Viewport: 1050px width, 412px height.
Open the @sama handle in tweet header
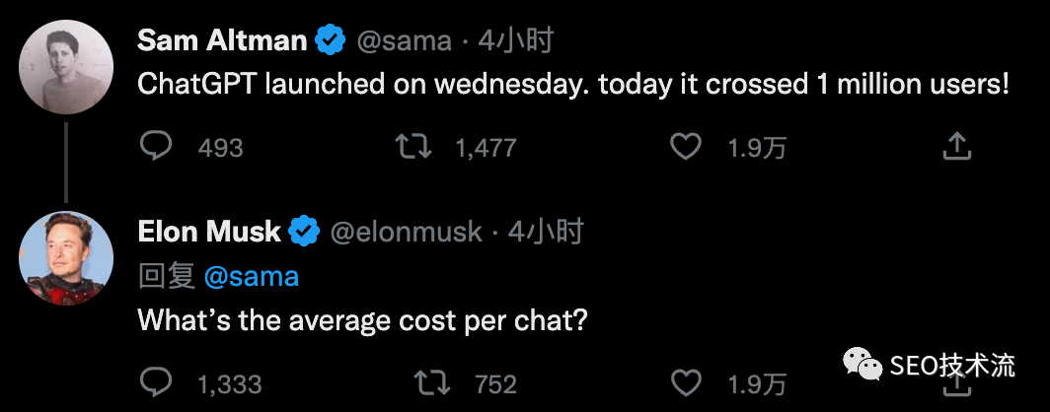403,40
